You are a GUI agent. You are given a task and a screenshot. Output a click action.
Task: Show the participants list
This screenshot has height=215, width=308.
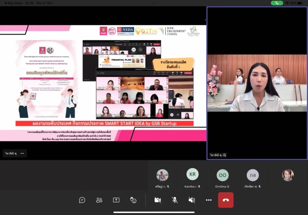pyautogui.click(x=99, y=200)
